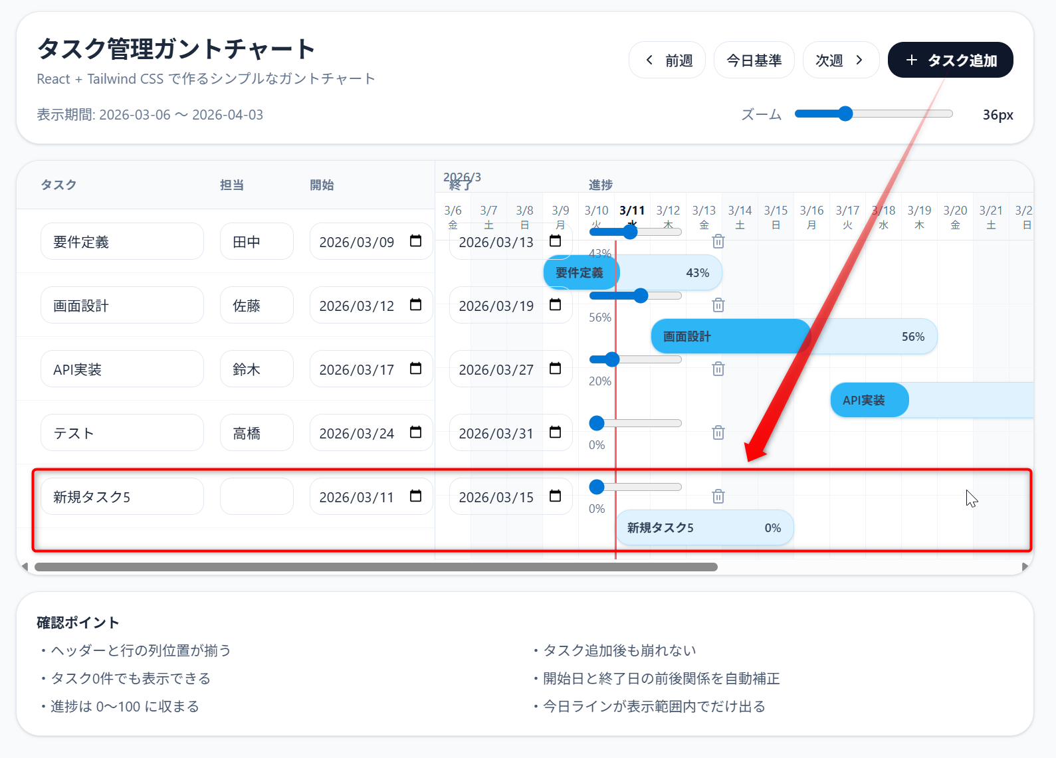Click the 画面設計 progress slider at 56%

(636, 296)
